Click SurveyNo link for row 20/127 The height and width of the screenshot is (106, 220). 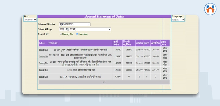click(x=43, y=50)
